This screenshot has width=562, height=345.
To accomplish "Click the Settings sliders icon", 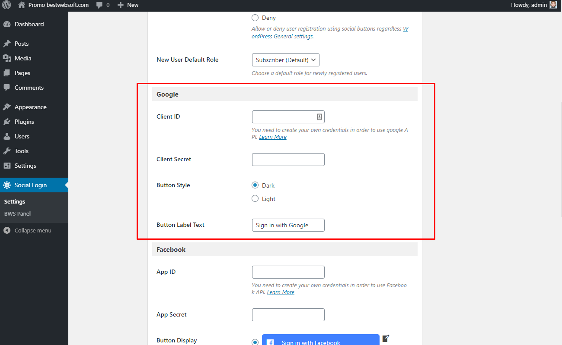I will pyautogui.click(x=7, y=166).
